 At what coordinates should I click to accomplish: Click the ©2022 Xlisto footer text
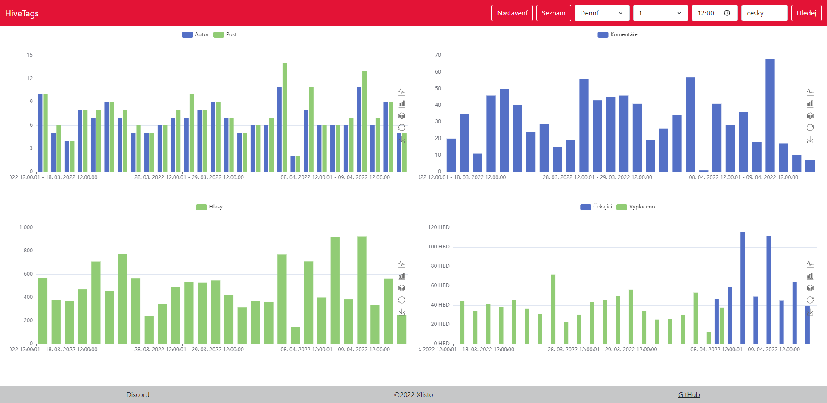pyautogui.click(x=413, y=394)
